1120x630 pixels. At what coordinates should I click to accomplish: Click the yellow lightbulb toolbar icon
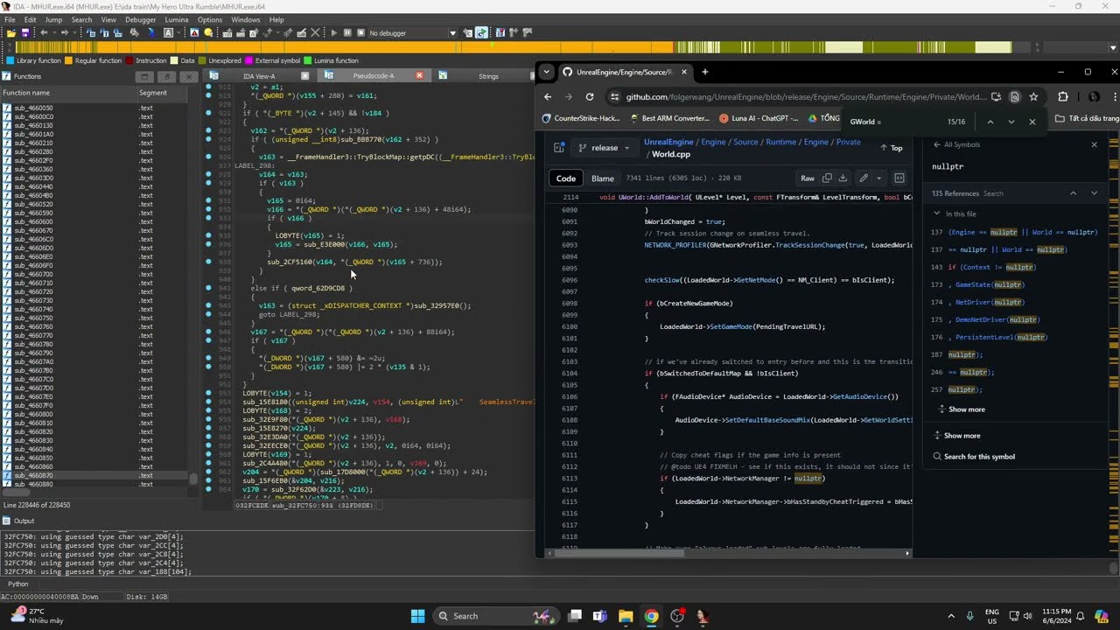point(208,32)
